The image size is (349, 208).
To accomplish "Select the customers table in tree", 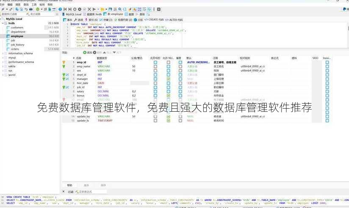I will 17,28.
